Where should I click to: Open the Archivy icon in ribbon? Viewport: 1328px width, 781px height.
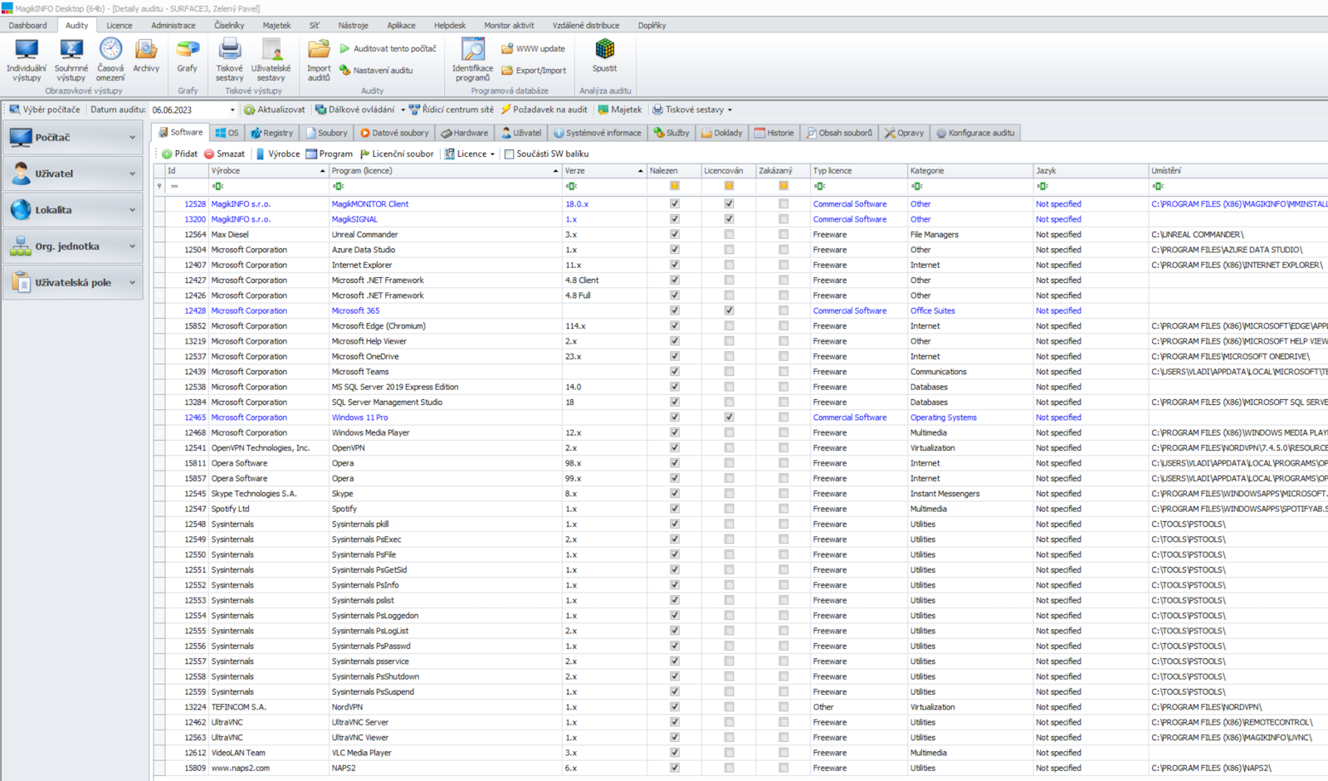146,51
